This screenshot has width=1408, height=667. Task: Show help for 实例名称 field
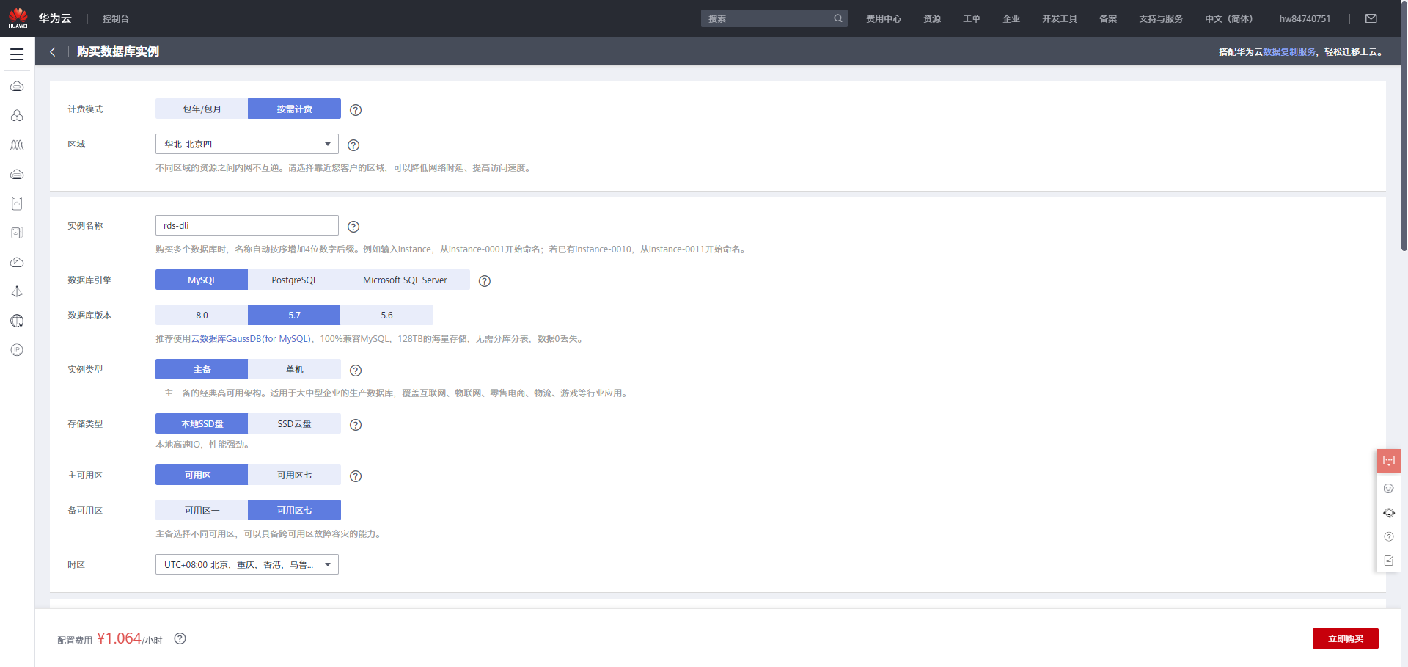(353, 227)
